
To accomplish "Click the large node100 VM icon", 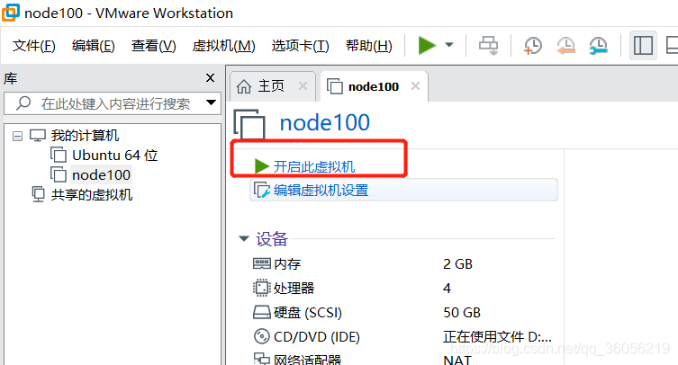I will pyautogui.click(x=249, y=124).
